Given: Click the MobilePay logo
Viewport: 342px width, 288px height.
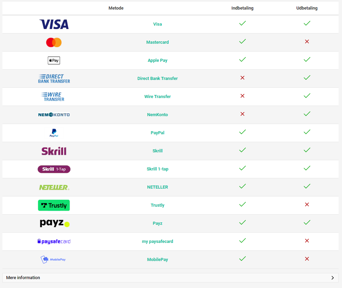Looking at the screenshot, I should point(53,259).
